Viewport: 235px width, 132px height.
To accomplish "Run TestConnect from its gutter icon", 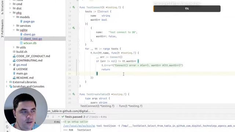I will pos(73,7).
